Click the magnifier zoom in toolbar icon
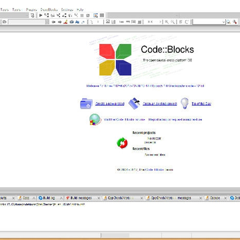The height and width of the screenshot is (240, 240). click(167, 22)
